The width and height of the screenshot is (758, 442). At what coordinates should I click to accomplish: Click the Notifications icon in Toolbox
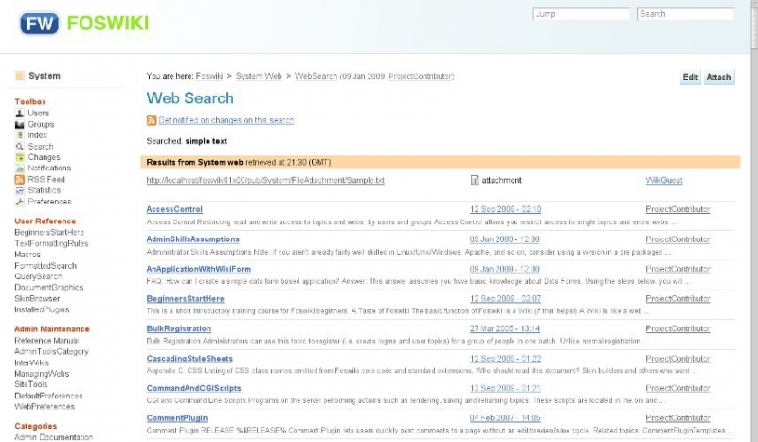19,168
